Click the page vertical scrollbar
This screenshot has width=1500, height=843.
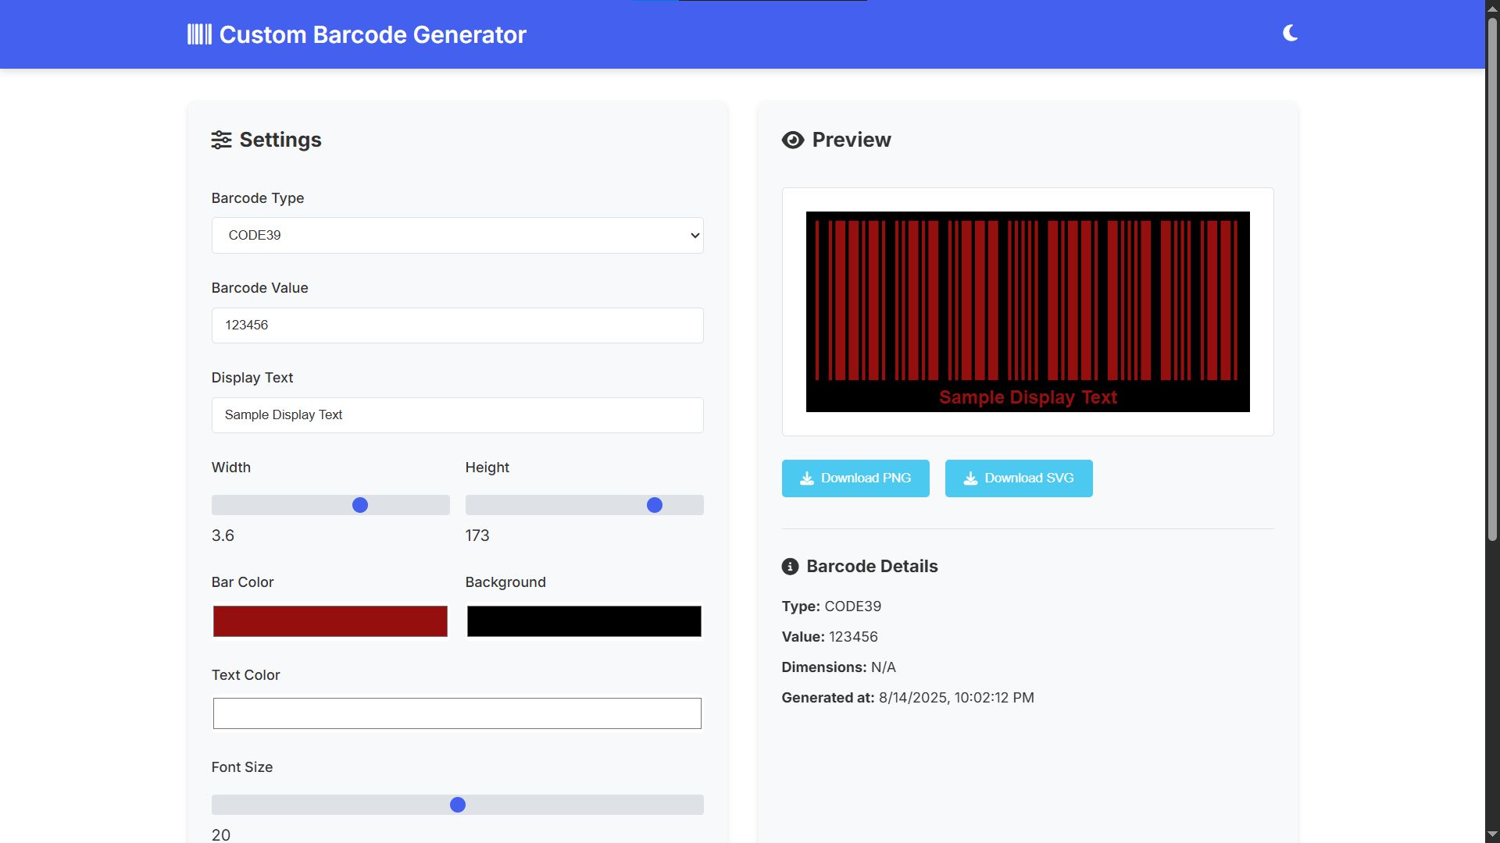pyautogui.click(x=1492, y=279)
